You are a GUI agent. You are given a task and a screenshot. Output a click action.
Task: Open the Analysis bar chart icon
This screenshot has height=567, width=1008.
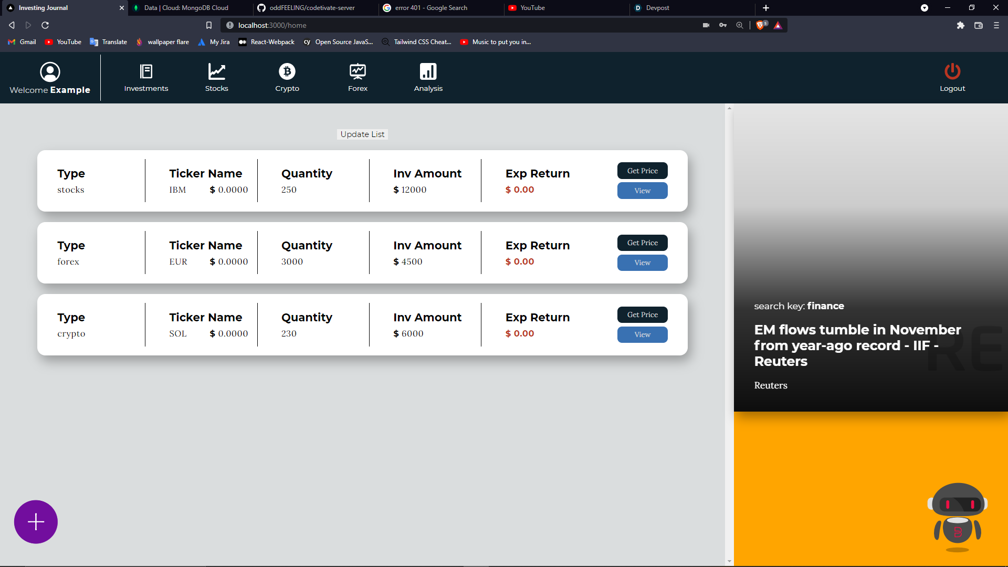[428, 71]
